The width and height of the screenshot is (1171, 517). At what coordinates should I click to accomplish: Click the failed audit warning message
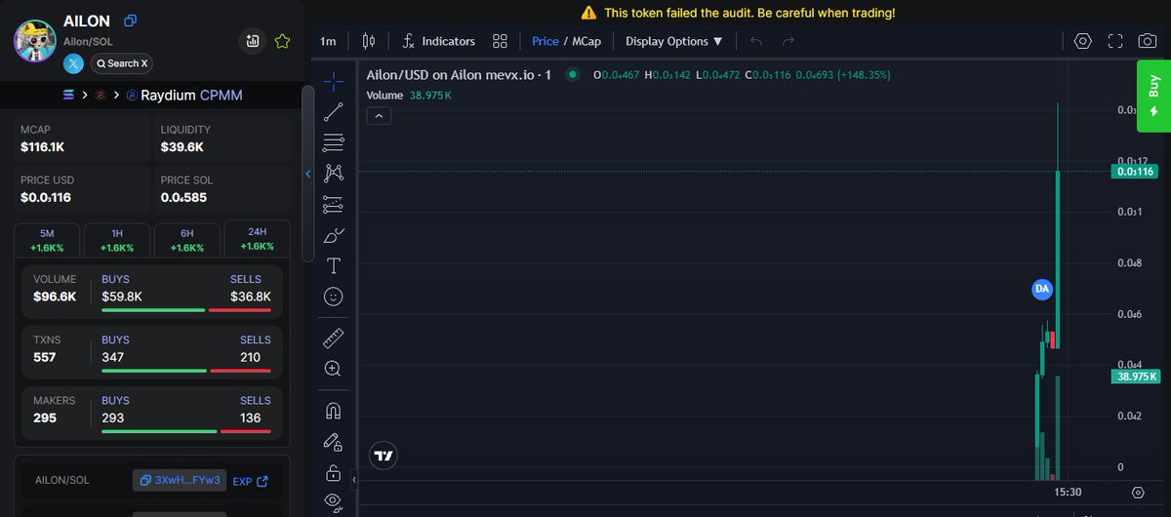[738, 13]
